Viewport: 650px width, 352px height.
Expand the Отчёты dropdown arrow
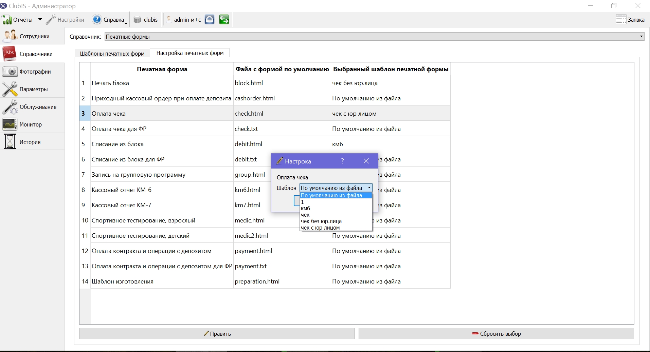pos(40,20)
